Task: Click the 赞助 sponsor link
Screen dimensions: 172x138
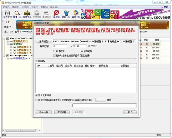Action: coord(166,7)
